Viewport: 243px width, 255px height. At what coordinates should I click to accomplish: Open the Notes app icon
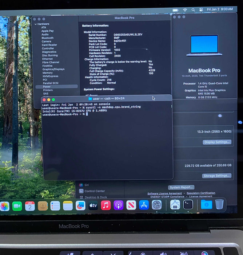(68, 206)
